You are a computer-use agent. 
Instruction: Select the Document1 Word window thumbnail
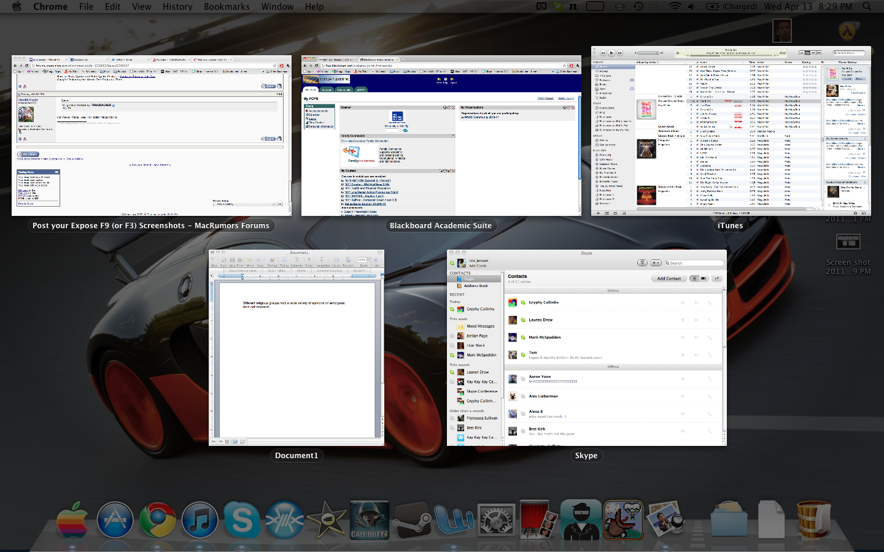point(297,348)
